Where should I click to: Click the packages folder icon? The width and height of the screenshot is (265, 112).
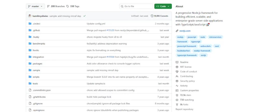pyautogui.click(x=30, y=63)
